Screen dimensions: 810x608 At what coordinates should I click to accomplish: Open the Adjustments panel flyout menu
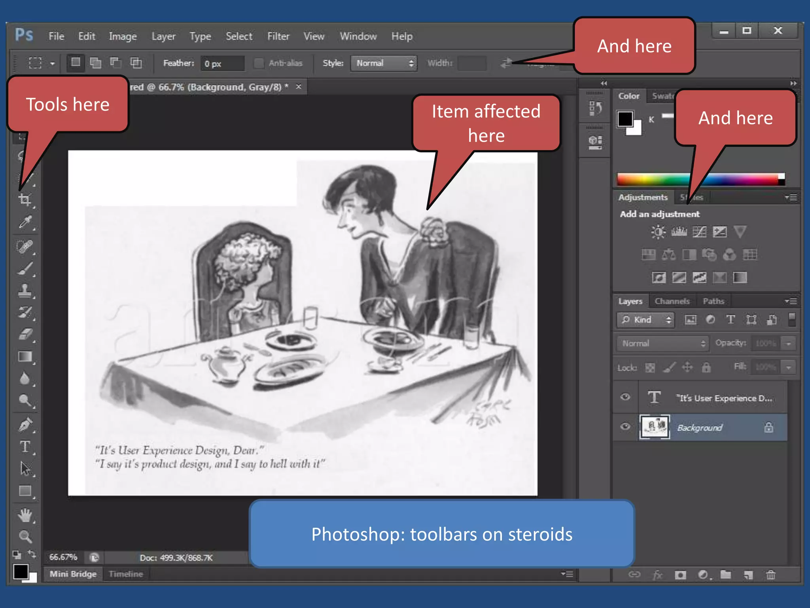click(791, 197)
